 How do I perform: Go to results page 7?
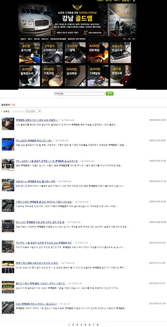[93, 324]
